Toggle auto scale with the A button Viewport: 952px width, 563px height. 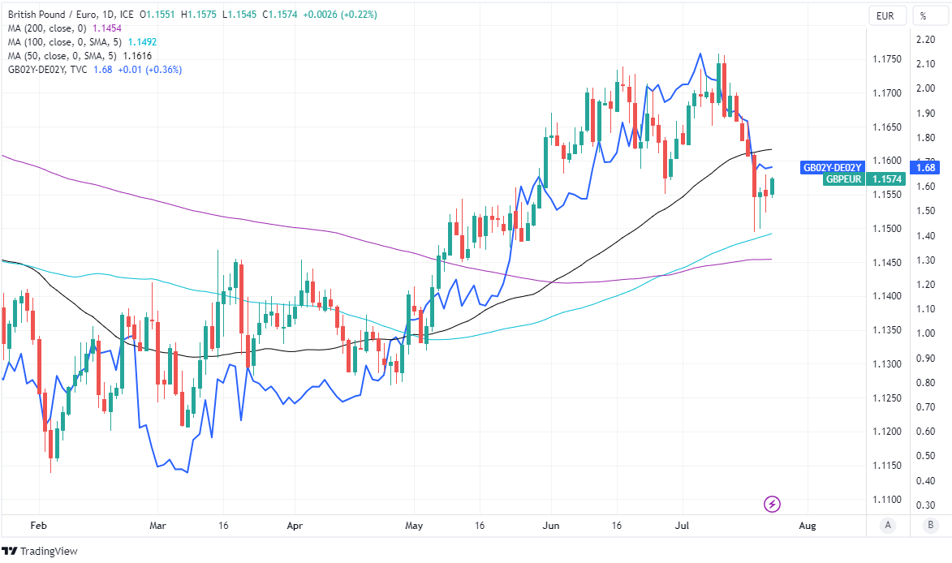889,525
